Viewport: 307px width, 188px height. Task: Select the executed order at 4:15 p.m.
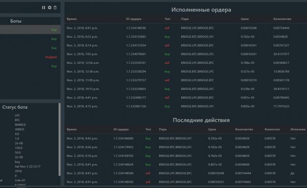pyautogui.click(x=186, y=106)
